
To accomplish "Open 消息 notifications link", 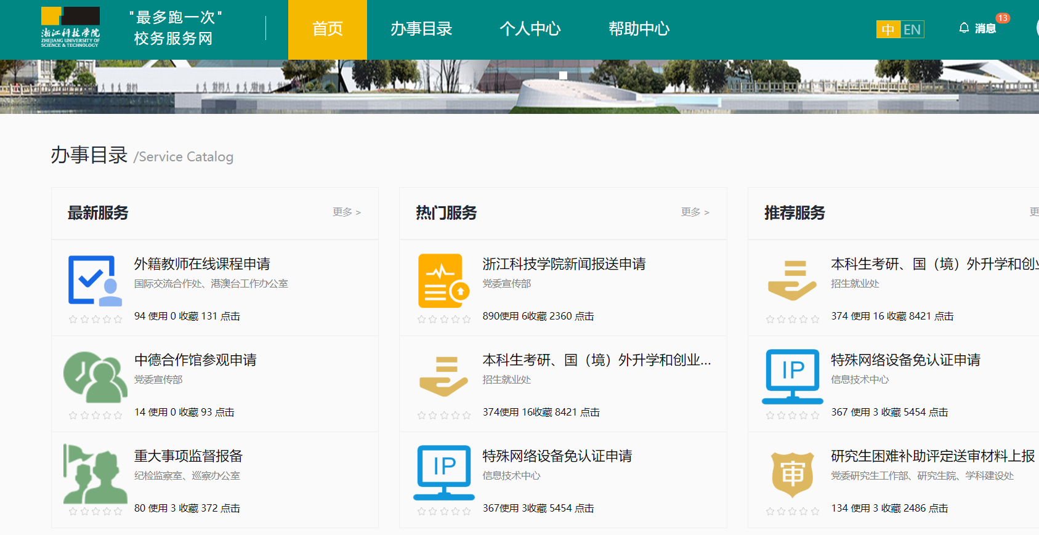I will click(985, 28).
